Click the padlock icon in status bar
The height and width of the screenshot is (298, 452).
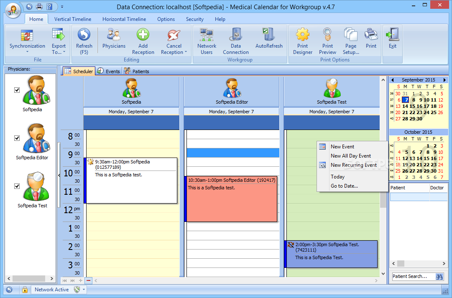click(25, 290)
